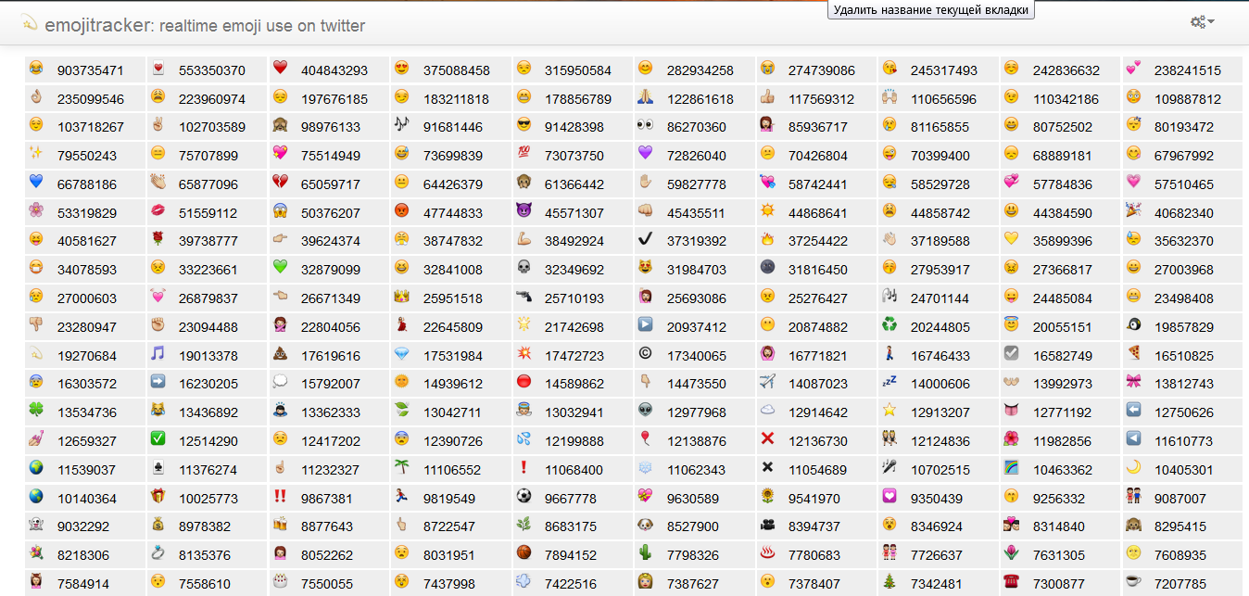Click the count 274739086
The width and height of the screenshot is (1249, 596).
coord(822,70)
